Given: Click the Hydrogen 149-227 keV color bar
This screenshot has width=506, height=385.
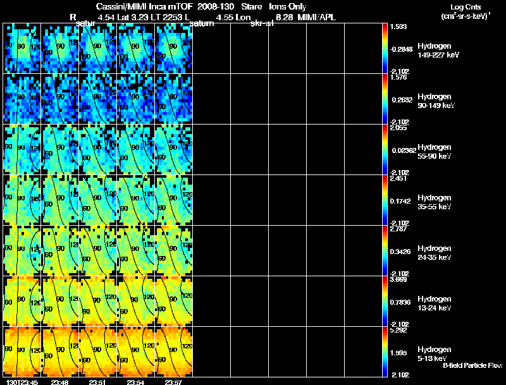Looking at the screenshot, I should 385,49.
